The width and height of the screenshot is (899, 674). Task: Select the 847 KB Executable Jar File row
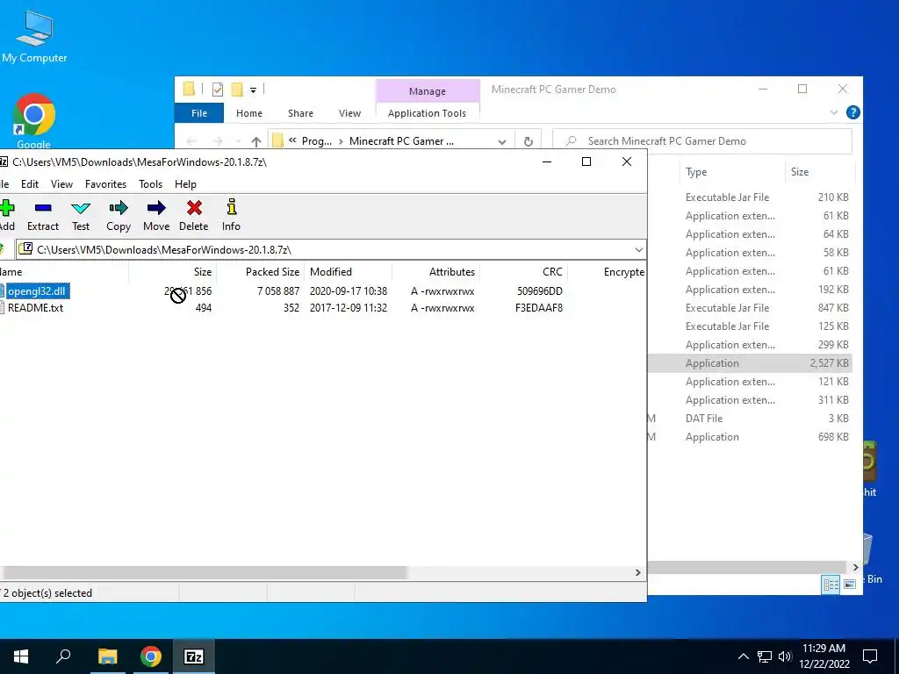pyautogui.click(x=750, y=308)
